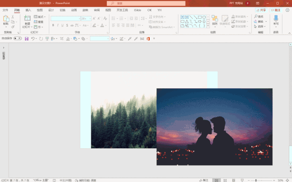The height and width of the screenshot is (182, 292).
Task: Create a new slide with 新建幻灯片
Action: click(x=27, y=20)
